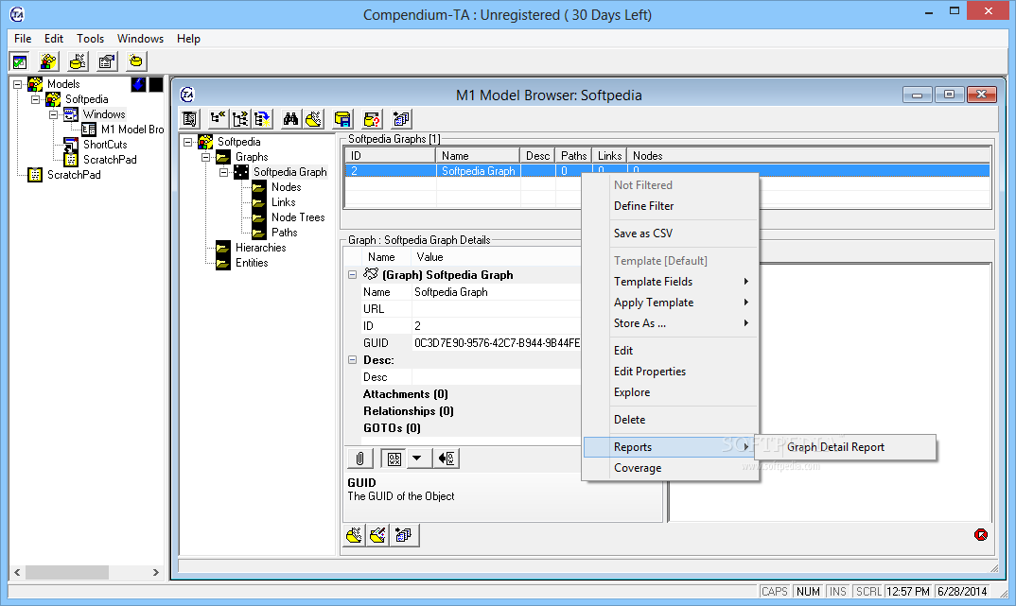Click the collapse tree icon in browser toolbar
Screen dimensions: 1016x606
(x=218, y=119)
